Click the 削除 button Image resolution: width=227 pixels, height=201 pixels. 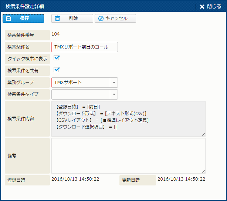pos(72,19)
